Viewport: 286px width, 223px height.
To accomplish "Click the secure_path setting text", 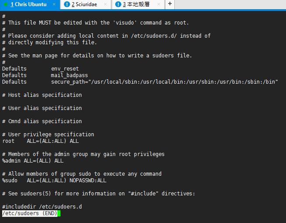I will coord(164,82).
